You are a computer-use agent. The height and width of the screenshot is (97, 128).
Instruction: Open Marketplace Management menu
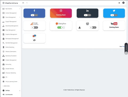[11, 39]
